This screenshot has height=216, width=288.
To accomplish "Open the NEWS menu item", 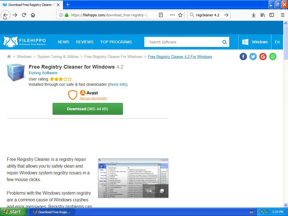I will tap(64, 42).
